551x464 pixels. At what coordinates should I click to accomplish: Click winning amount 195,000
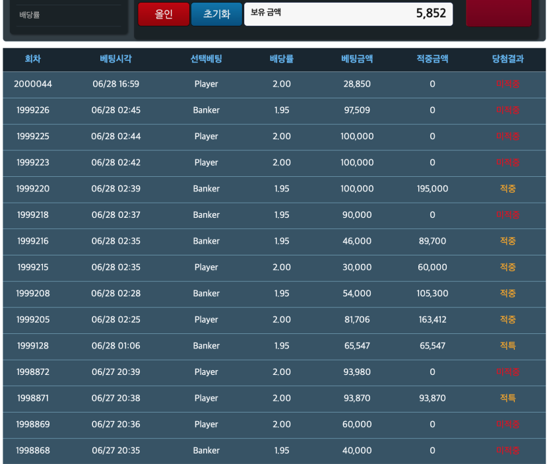pos(433,189)
